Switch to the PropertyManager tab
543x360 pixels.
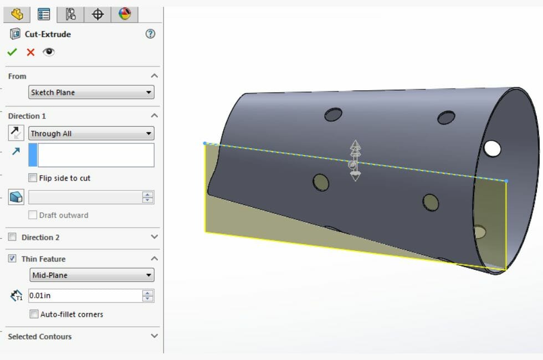click(x=45, y=14)
